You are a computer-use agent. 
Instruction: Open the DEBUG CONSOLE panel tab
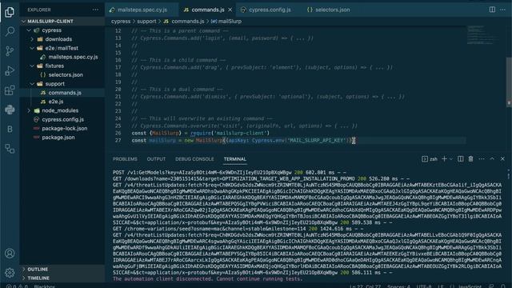194,159
